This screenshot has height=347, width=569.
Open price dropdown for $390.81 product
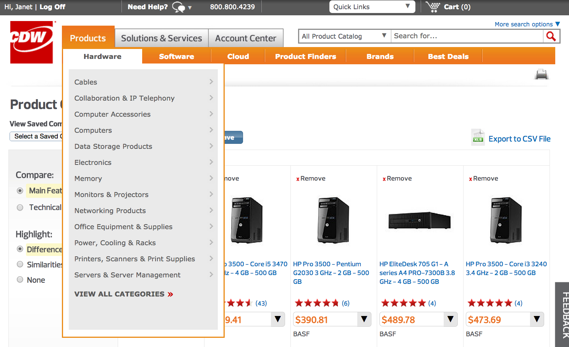click(x=364, y=319)
